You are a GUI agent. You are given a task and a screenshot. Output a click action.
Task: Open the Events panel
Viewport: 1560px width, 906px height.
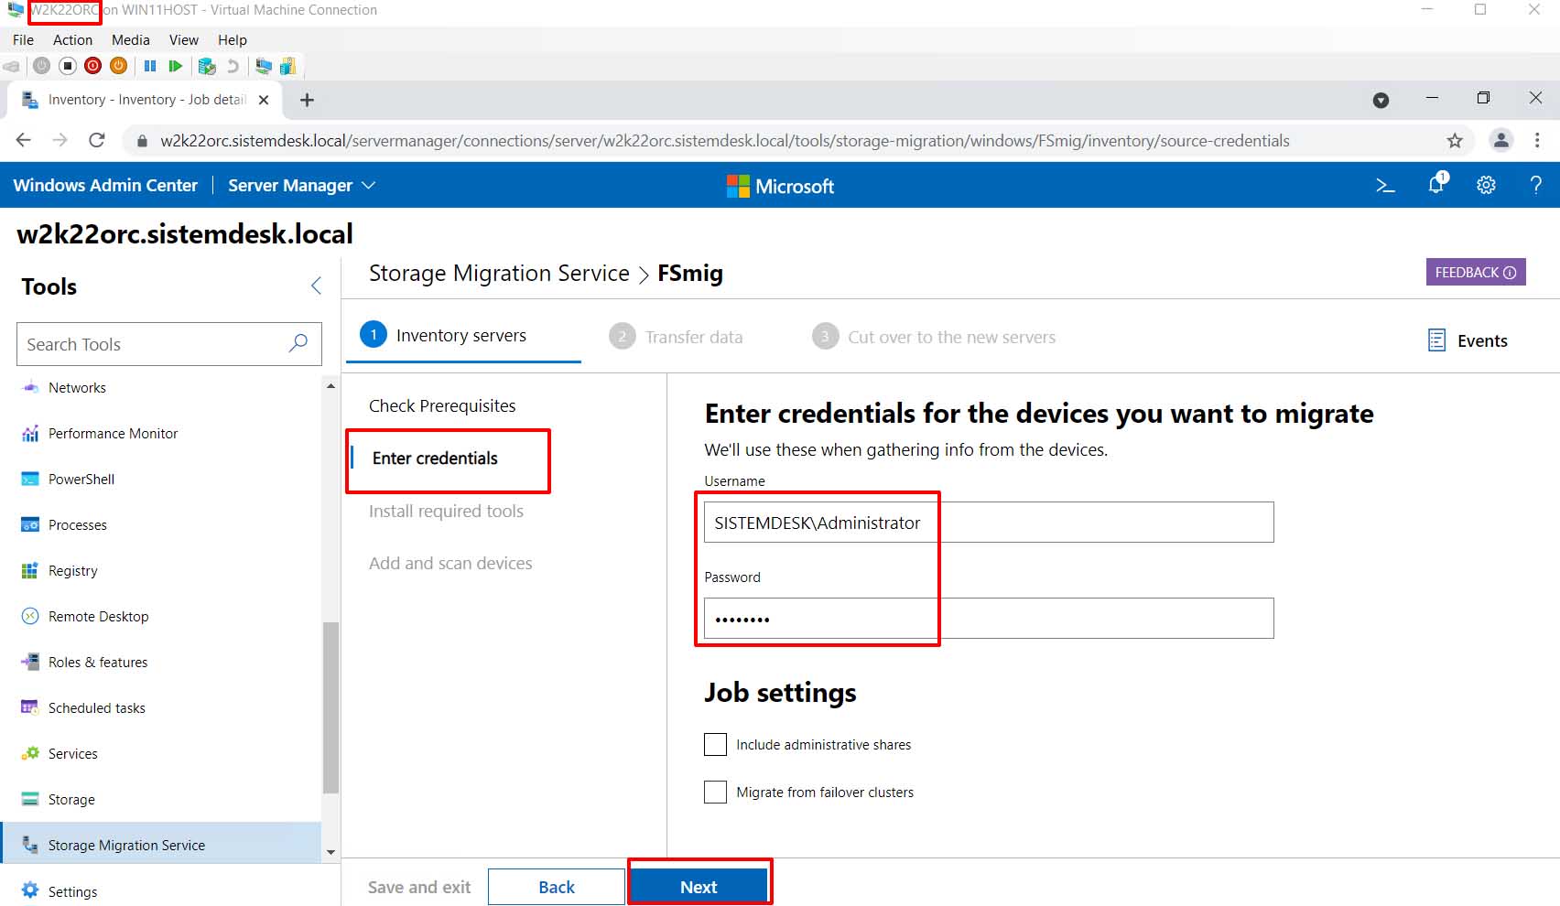click(x=1468, y=340)
